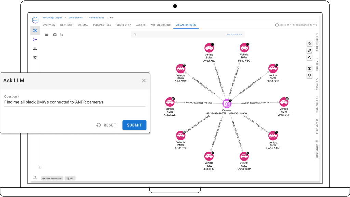
Task: Switch to the SCHEMA tab
Action: pos(83,25)
